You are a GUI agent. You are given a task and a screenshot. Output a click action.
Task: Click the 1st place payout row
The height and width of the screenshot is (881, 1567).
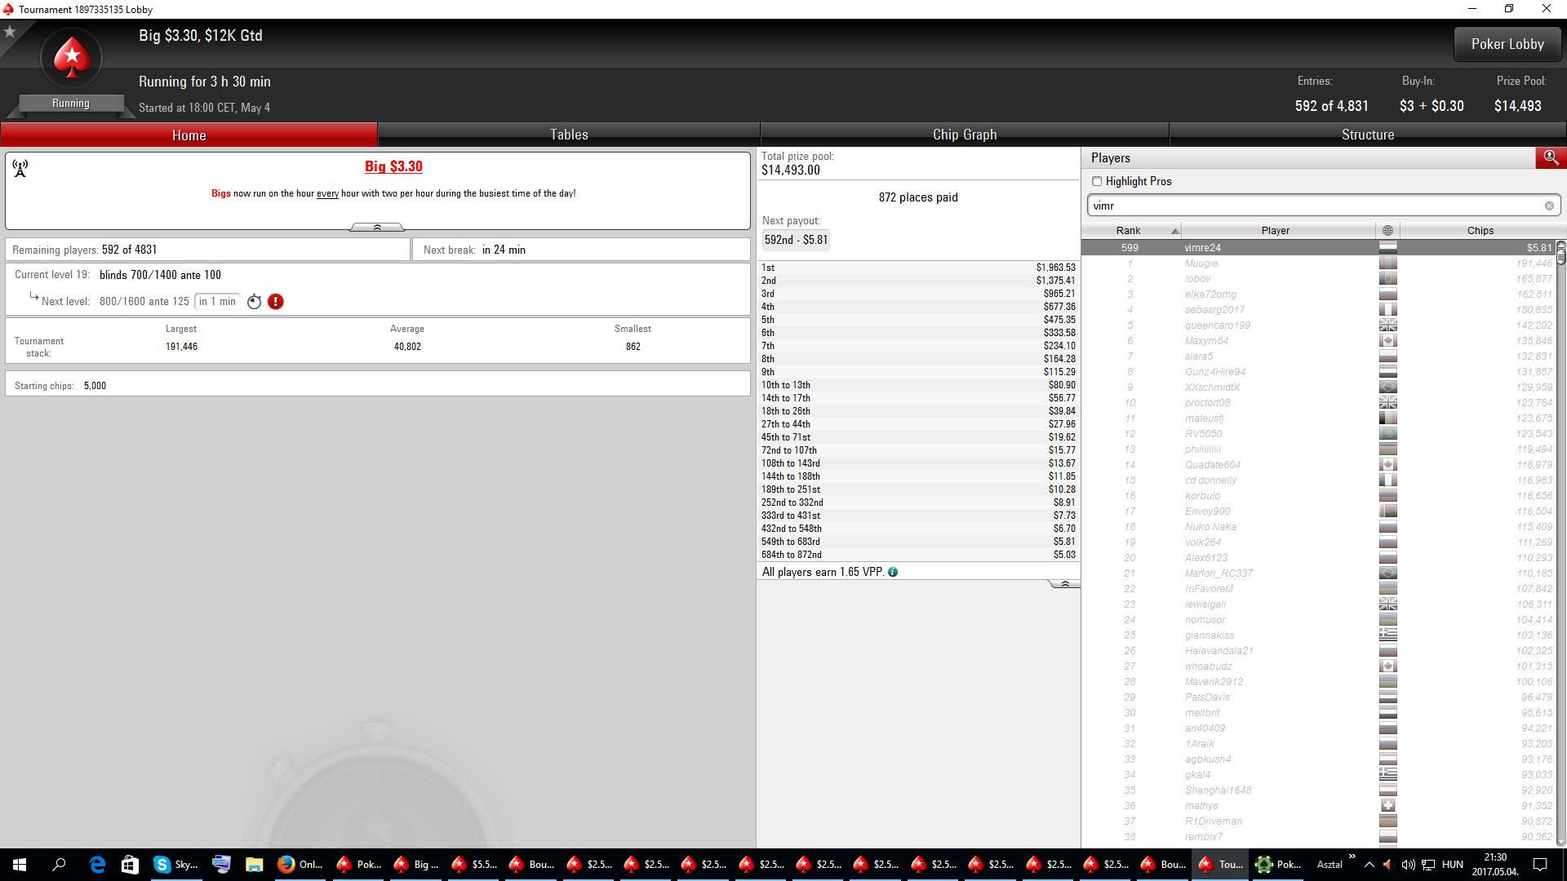[x=918, y=268]
